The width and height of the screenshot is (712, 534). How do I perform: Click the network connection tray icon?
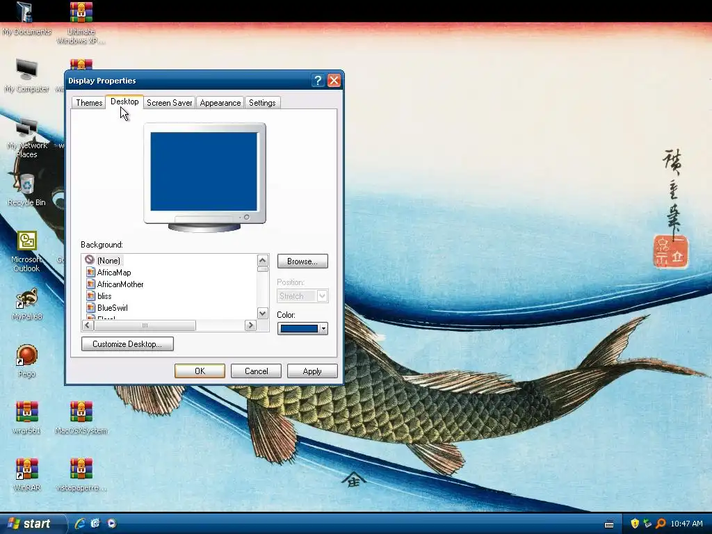pyautogui.click(x=647, y=524)
